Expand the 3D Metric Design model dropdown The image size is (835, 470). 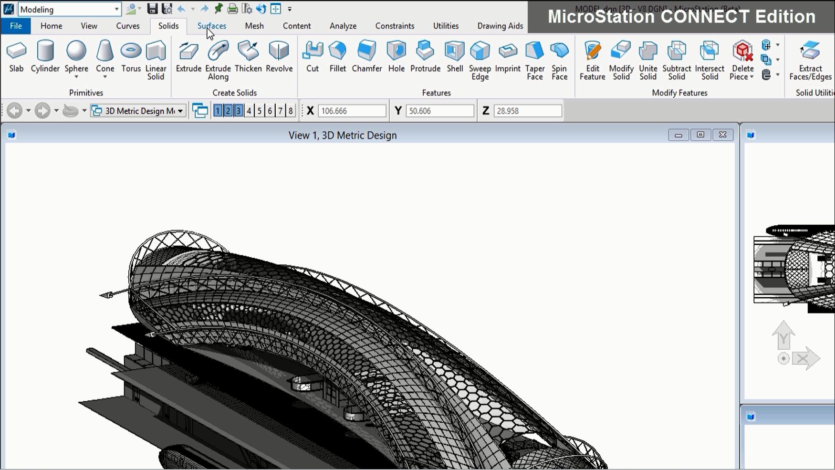coord(180,111)
